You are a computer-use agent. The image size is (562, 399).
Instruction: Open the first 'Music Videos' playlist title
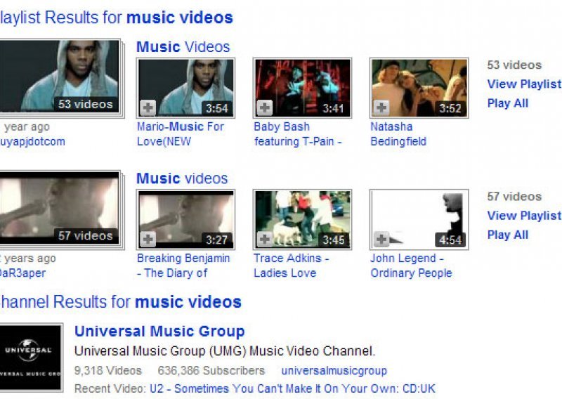(183, 47)
